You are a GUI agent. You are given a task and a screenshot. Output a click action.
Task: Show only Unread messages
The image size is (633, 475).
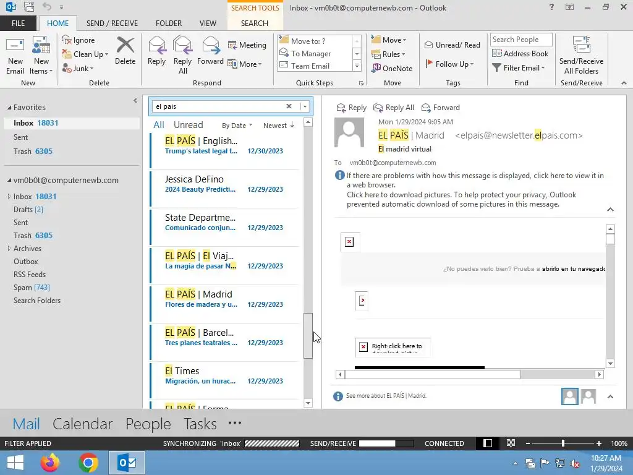(188, 125)
